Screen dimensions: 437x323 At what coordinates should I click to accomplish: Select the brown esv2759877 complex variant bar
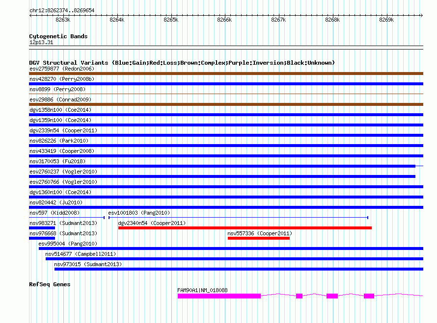pyautogui.click(x=226, y=74)
